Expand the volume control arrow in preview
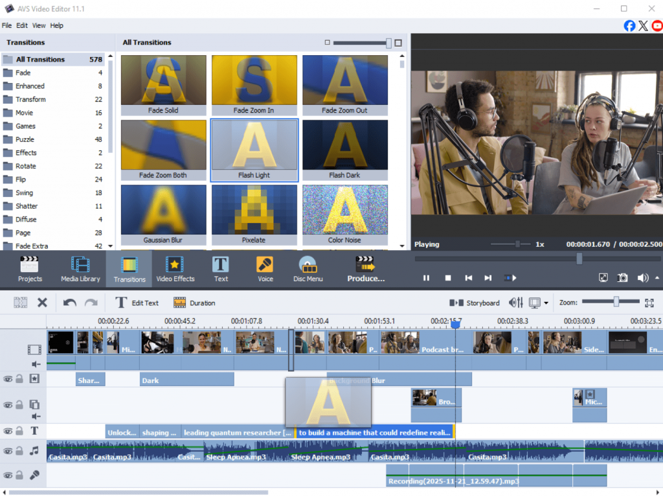This screenshot has height=497, width=663. (657, 278)
